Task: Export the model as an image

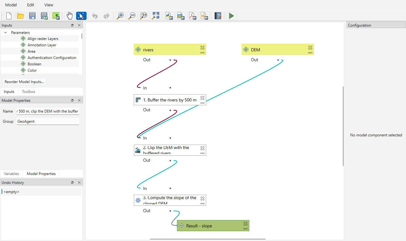Action: [x=181, y=16]
